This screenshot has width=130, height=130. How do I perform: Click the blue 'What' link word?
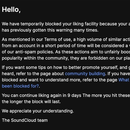(x=124, y=80)
